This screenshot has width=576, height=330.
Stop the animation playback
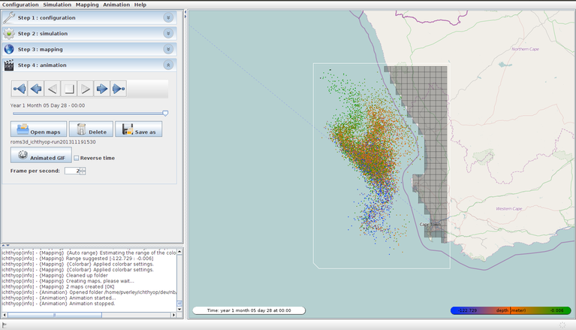click(68, 89)
